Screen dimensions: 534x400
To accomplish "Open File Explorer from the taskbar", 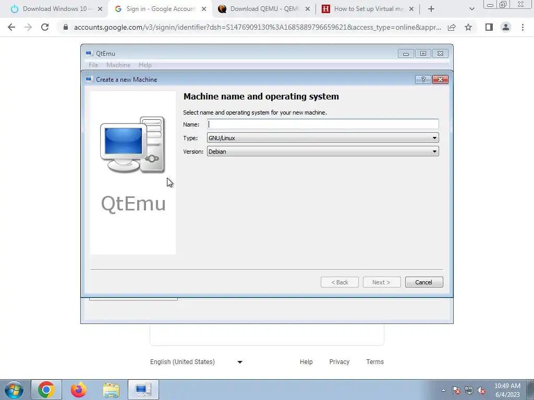I will click(x=111, y=390).
